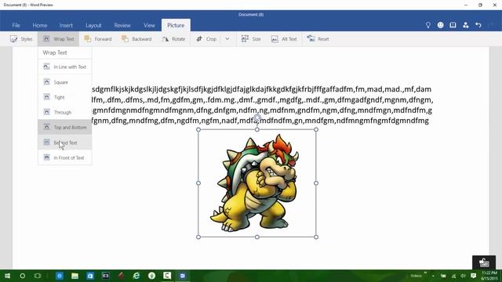502x282 pixels.
Task: Open the picture Size options
Action: 251,39
